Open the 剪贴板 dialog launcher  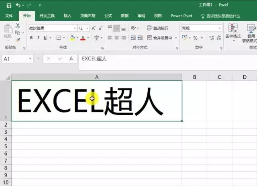point(24,48)
